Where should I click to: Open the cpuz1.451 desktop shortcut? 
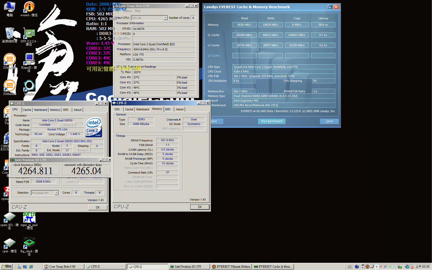(x=10, y=218)
